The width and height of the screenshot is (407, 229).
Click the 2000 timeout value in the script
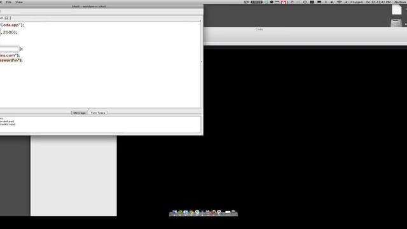[8, 32]
